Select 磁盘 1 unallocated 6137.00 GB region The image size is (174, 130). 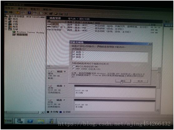[x=115, y=92]
